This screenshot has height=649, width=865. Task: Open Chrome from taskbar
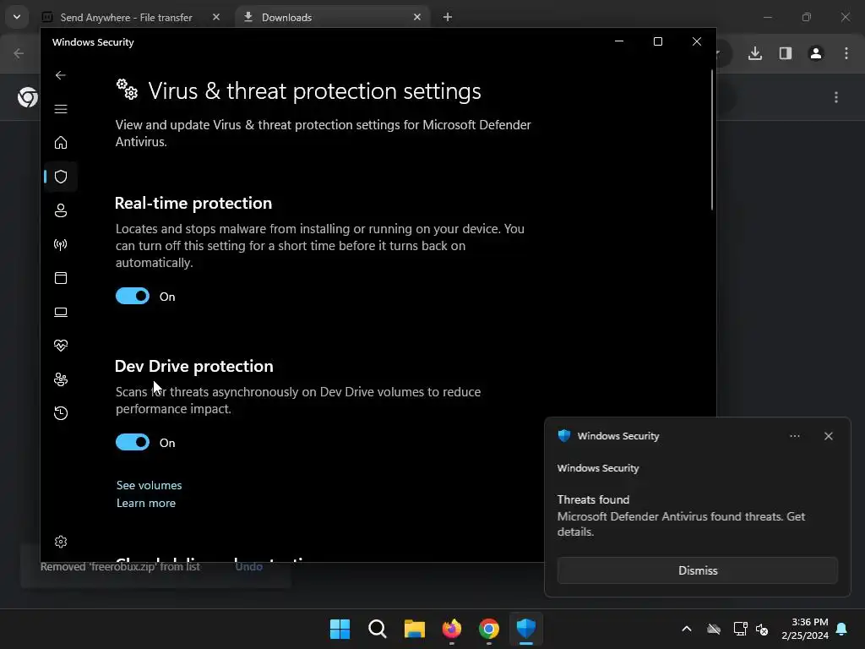pyautogui.click(x=489, y=629)
